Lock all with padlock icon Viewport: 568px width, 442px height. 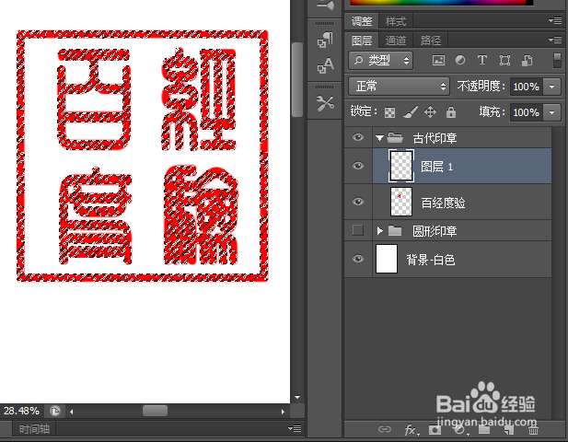[x=451, y=112]
